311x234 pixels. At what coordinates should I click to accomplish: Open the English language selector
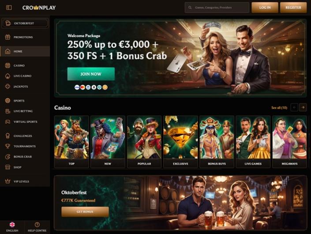[x=12, y=227]
